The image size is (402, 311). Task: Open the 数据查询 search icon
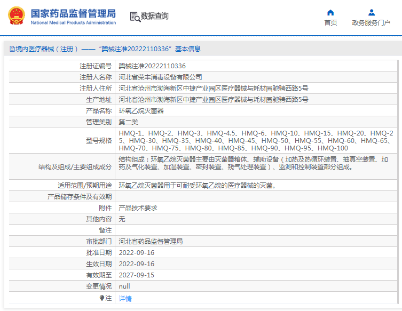pos(135,17)
